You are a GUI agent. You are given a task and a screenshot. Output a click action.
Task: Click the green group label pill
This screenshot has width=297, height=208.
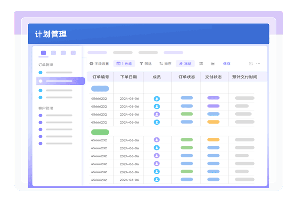coord(100,132)
